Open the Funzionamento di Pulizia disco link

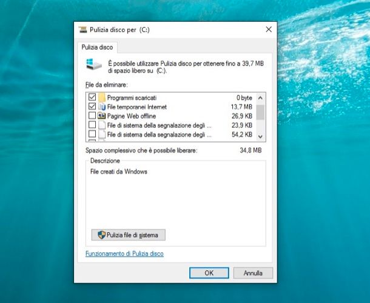(124, 254)
